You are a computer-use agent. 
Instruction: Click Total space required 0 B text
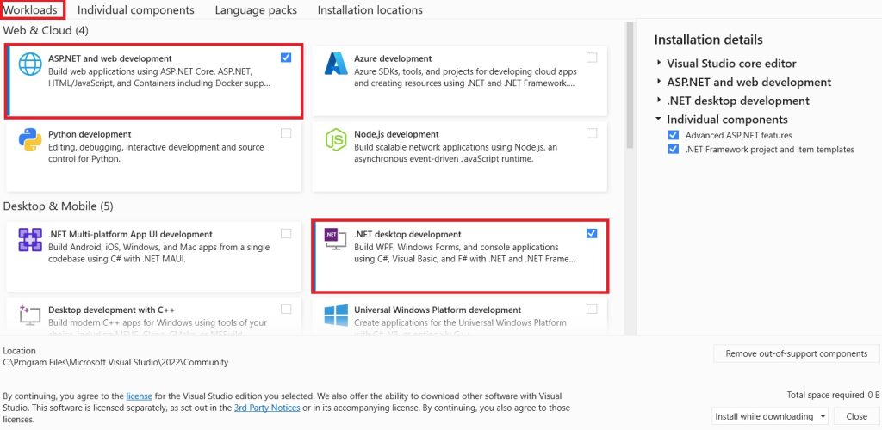[833, 396]
